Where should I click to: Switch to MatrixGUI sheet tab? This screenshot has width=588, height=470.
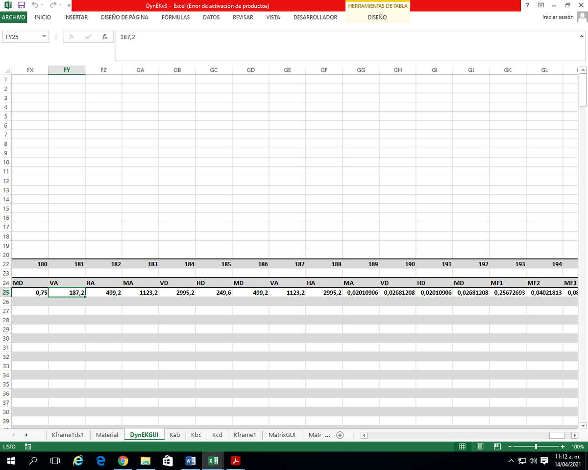click(x=282, y=435)
